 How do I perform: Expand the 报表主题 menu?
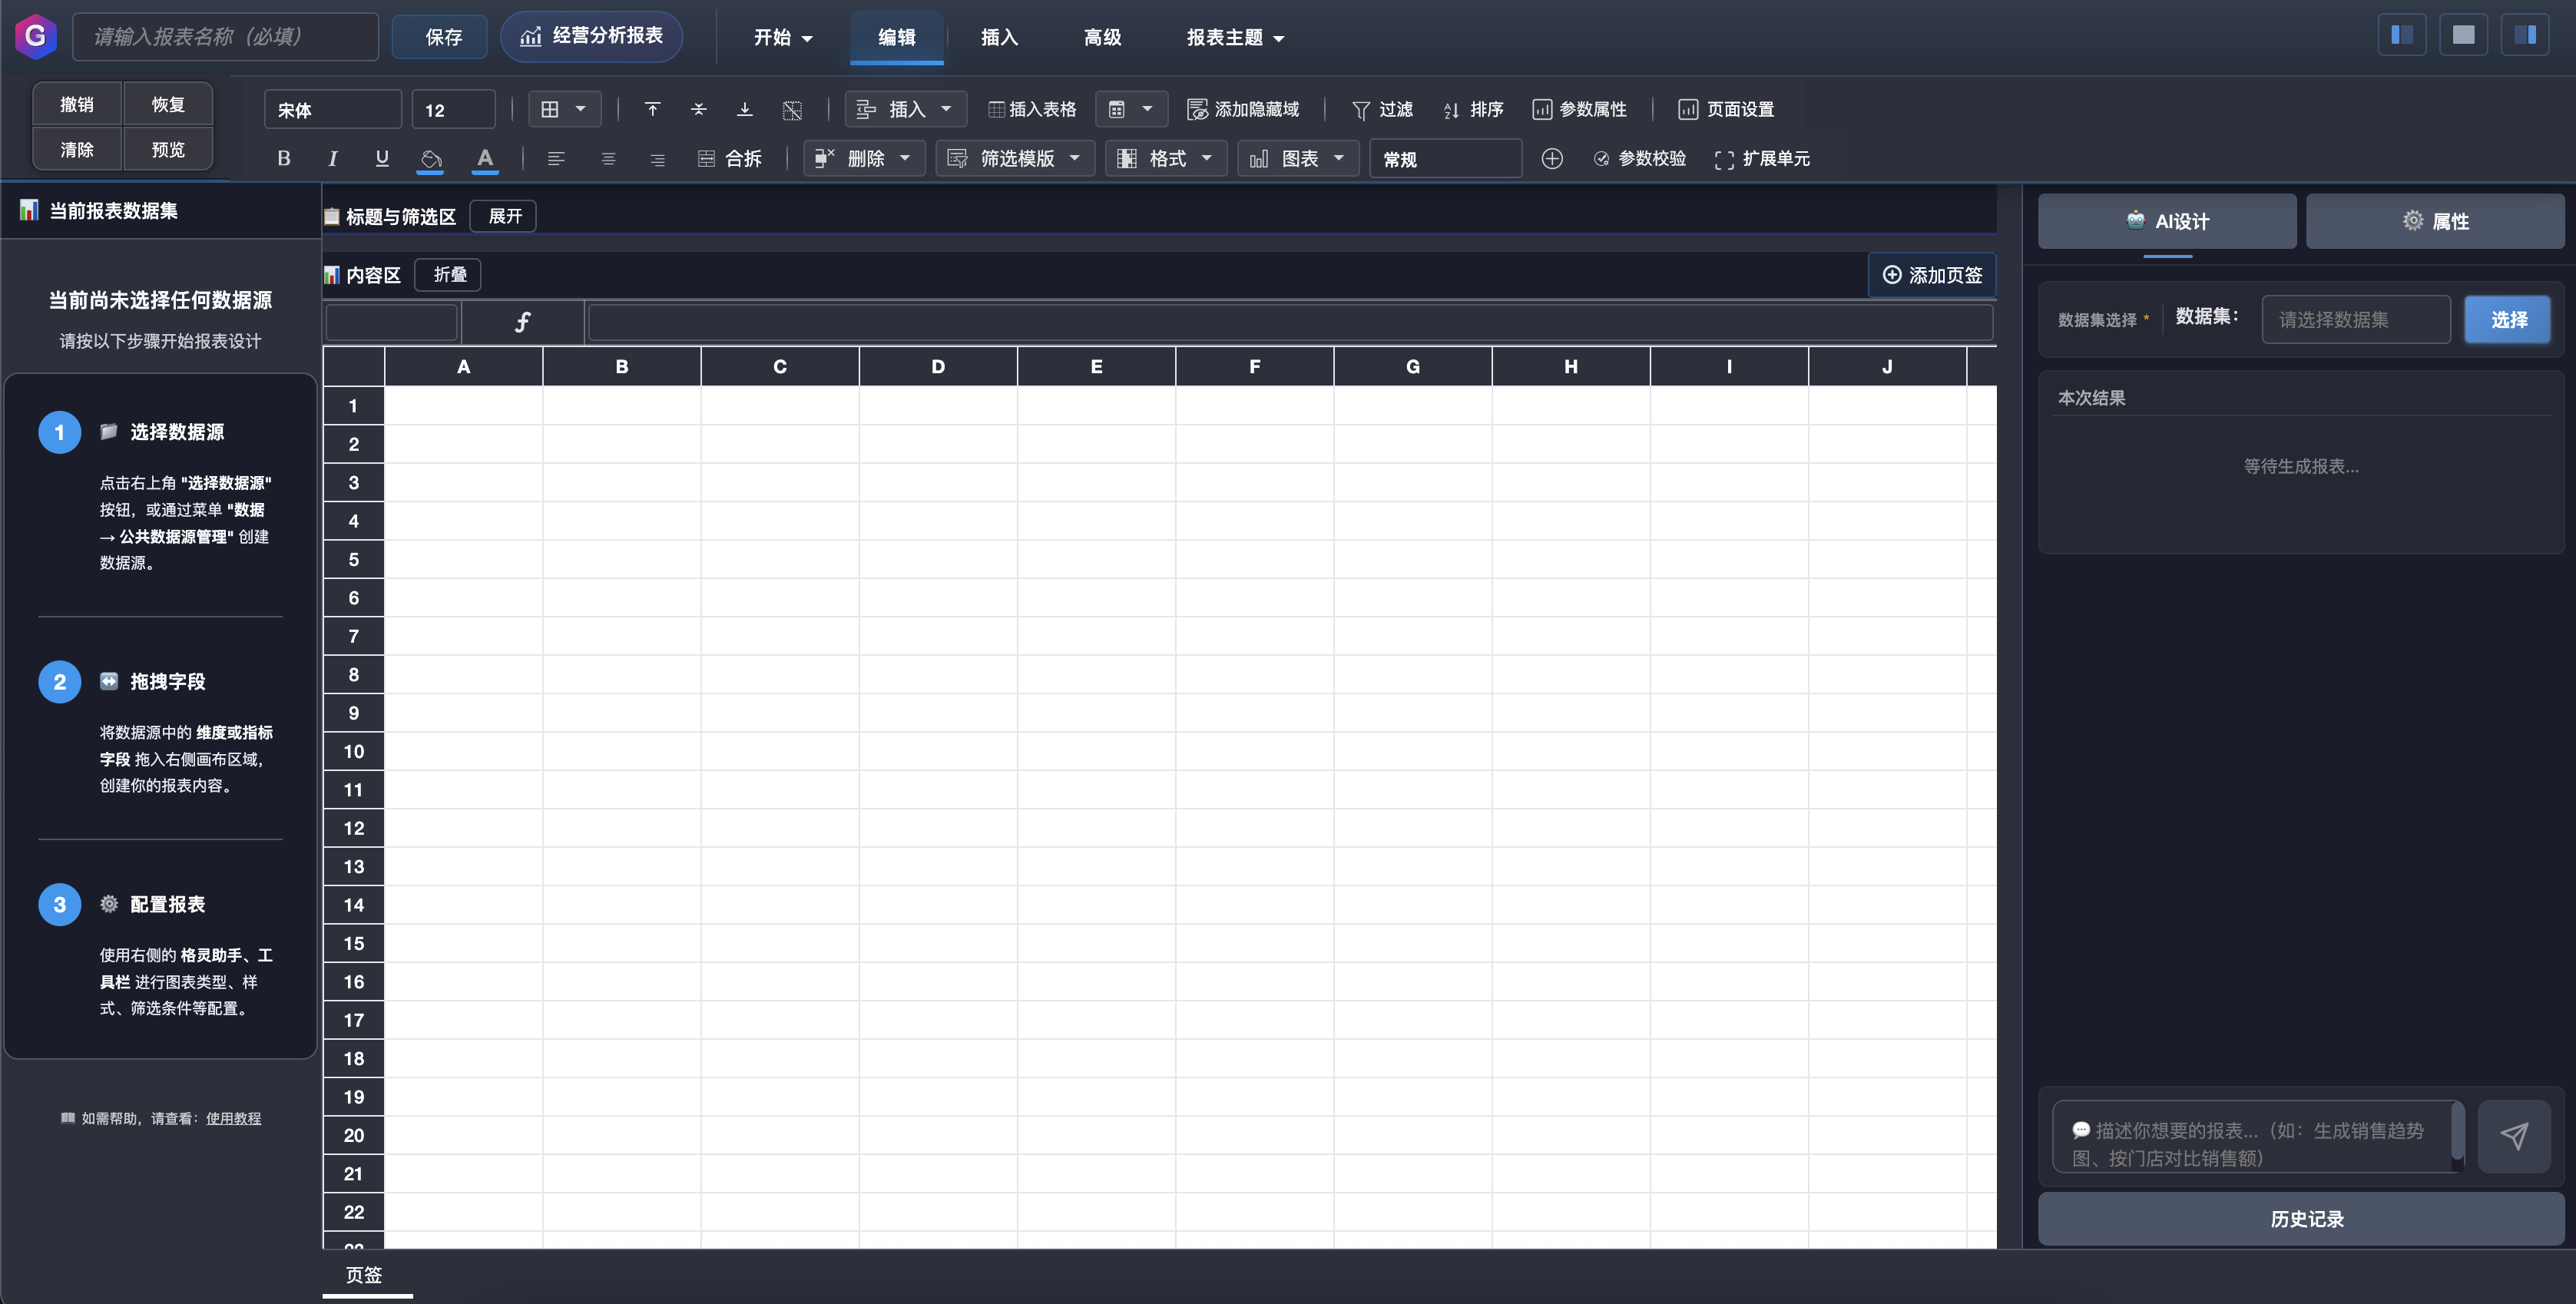[x=1235, y=37]
